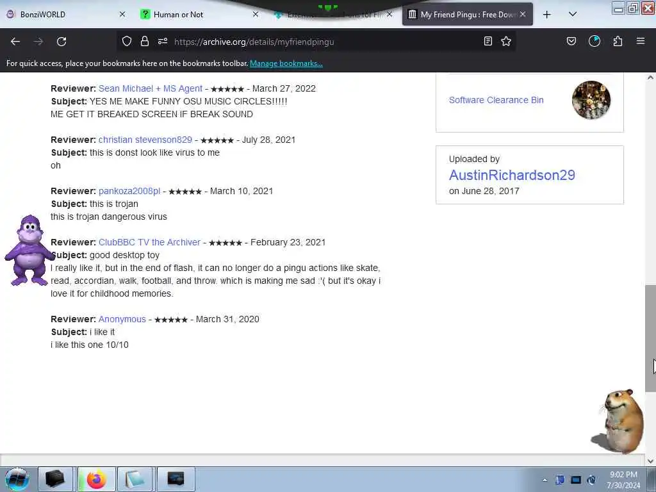
Task: Bookmark this page with the star icon
Action: (506, 41)
